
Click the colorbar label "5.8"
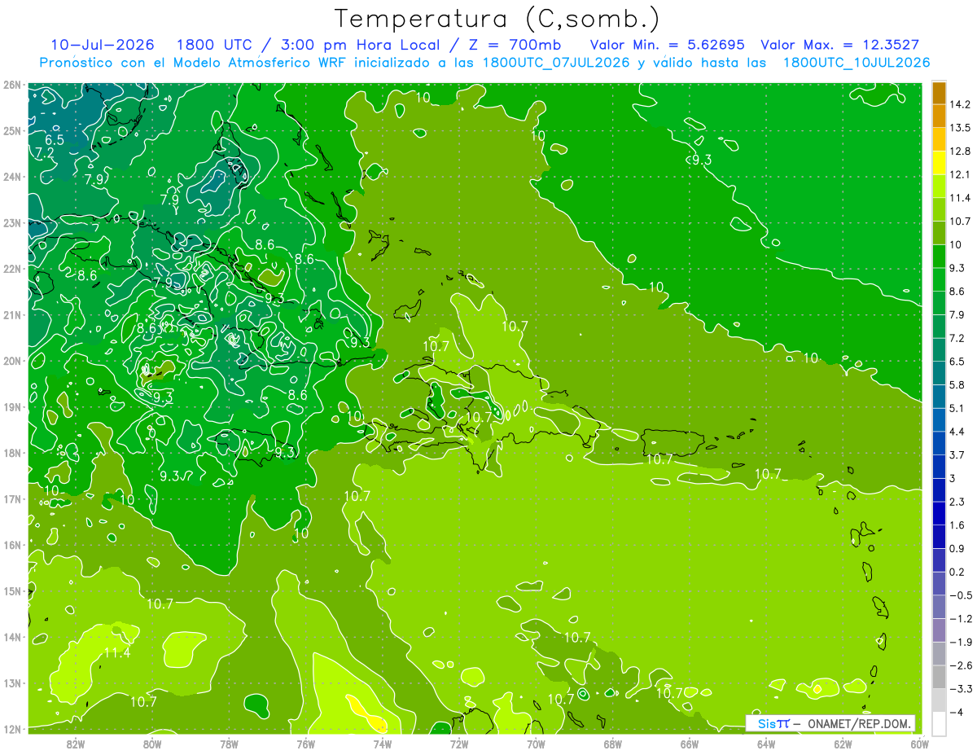click(957, 384)
